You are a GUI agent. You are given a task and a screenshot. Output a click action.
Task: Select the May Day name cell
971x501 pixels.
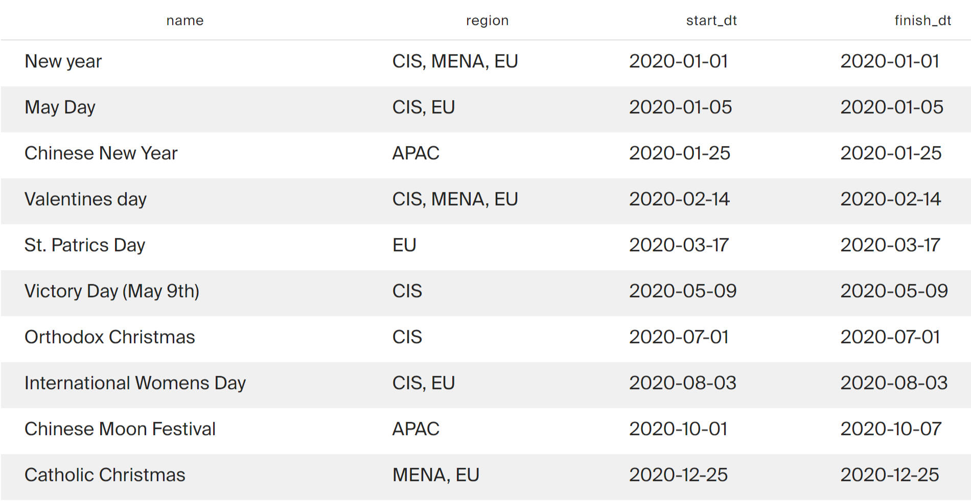point(60,107)
